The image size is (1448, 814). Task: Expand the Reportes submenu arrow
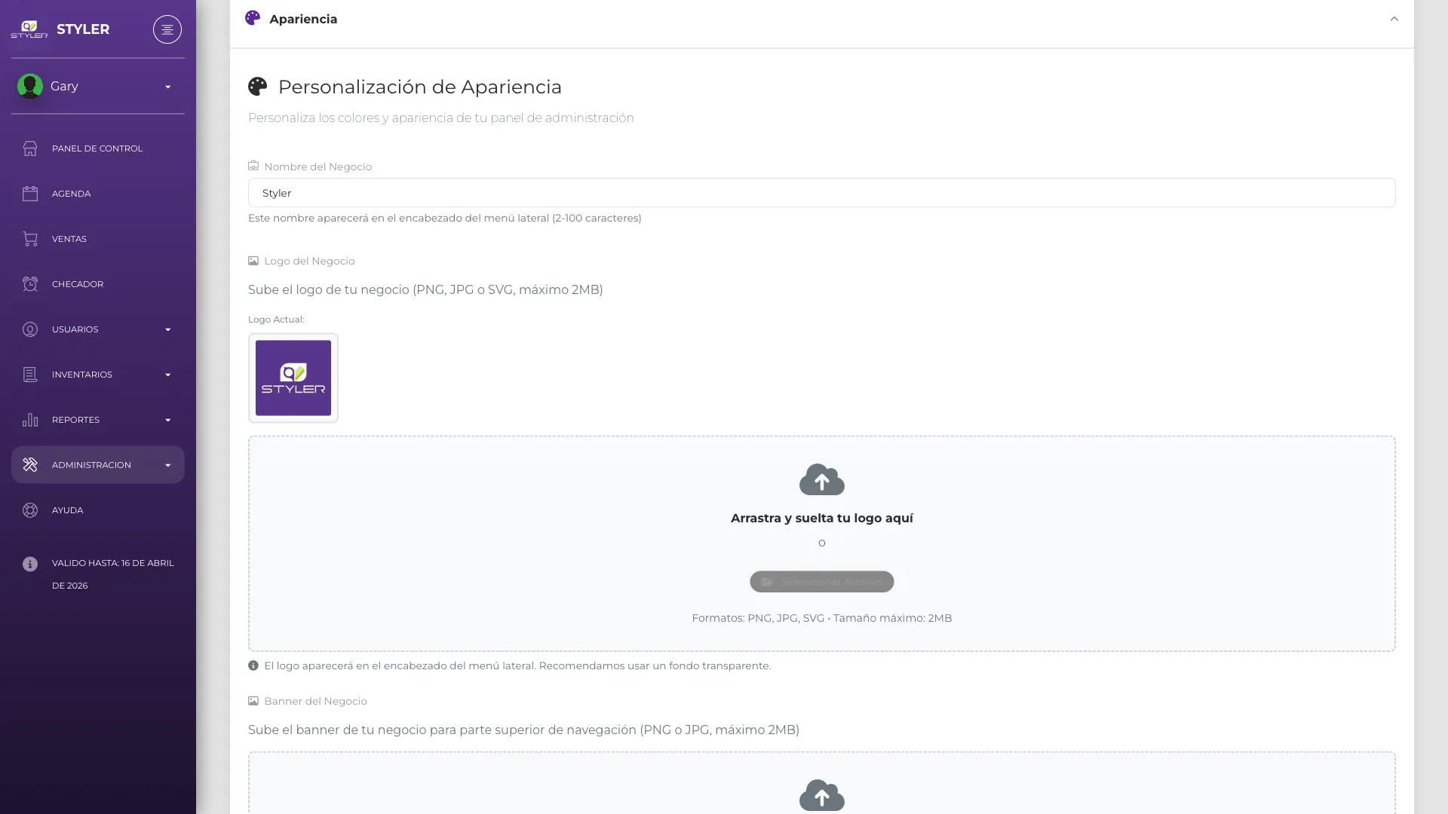point(168,420)
